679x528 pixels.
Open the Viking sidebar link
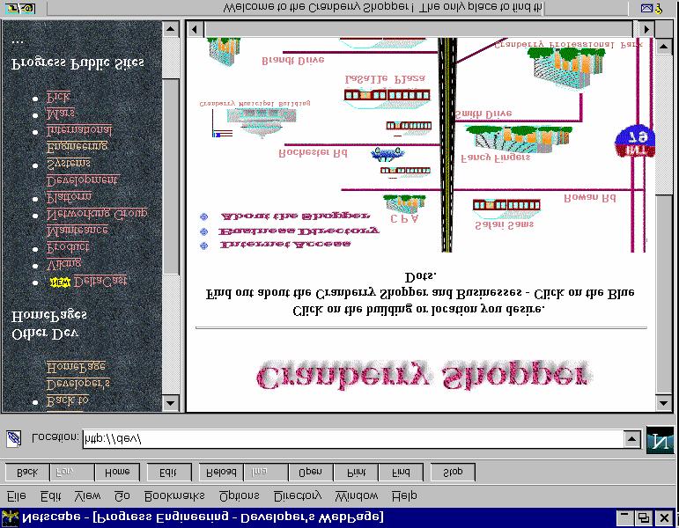point(63,263)
